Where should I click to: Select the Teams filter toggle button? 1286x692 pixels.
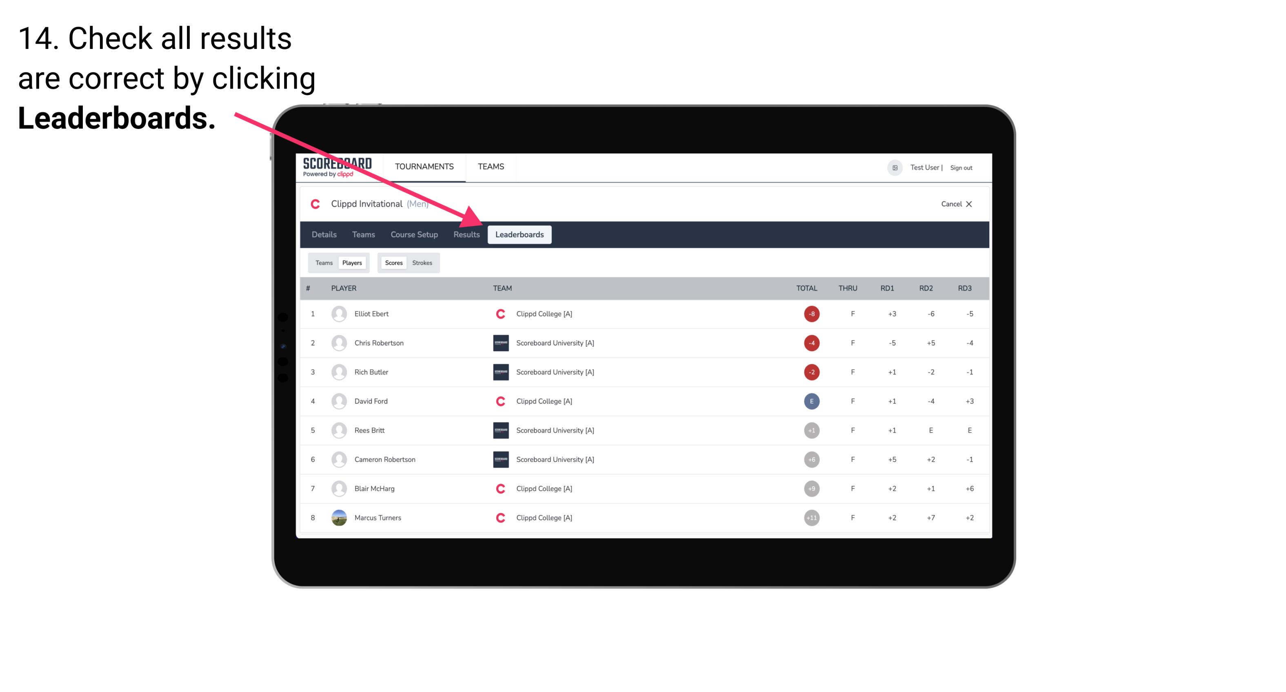click(322, 263)
